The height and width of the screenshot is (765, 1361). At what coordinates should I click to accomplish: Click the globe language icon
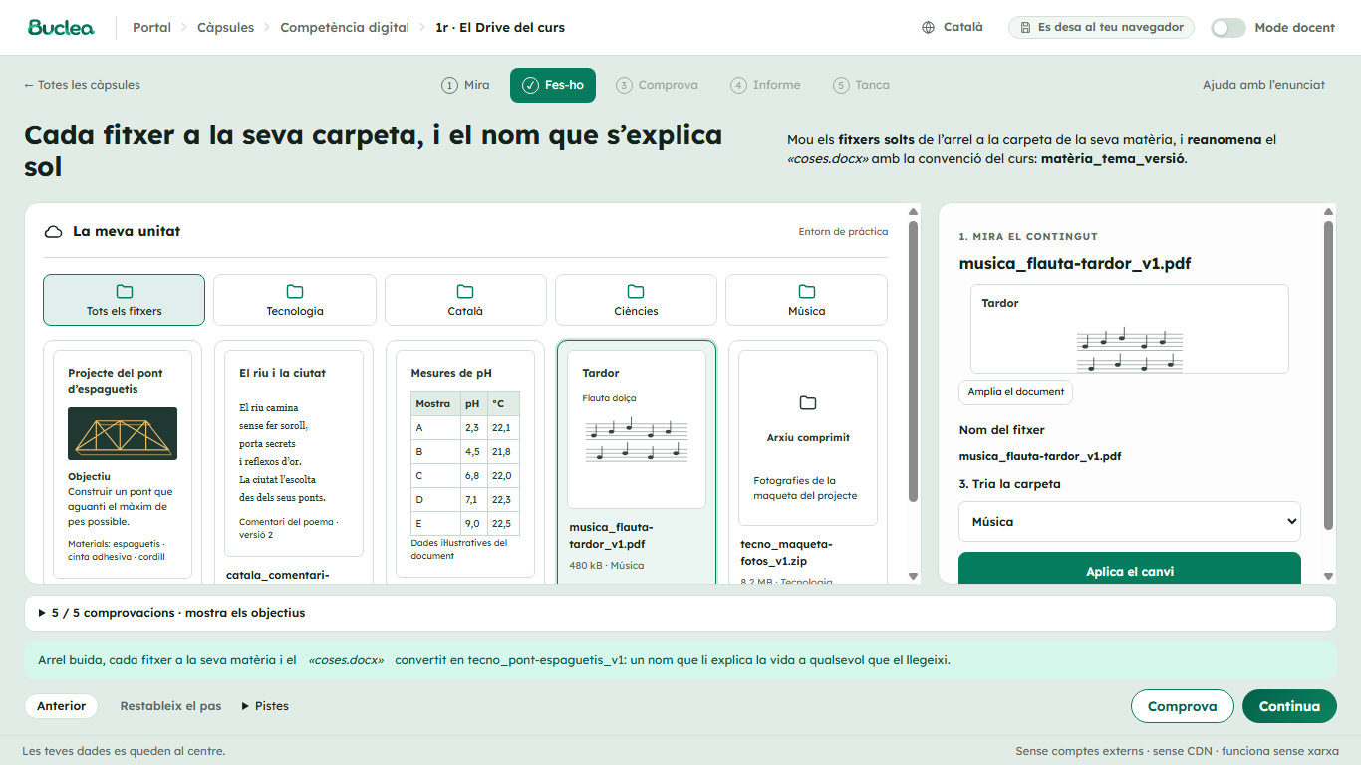(x=929, y=28)
